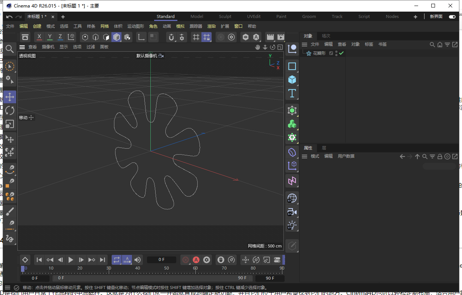The width and height of the screenshot is (462, 295).
Task: Click the Cube primitive icon
Action: 292,80
